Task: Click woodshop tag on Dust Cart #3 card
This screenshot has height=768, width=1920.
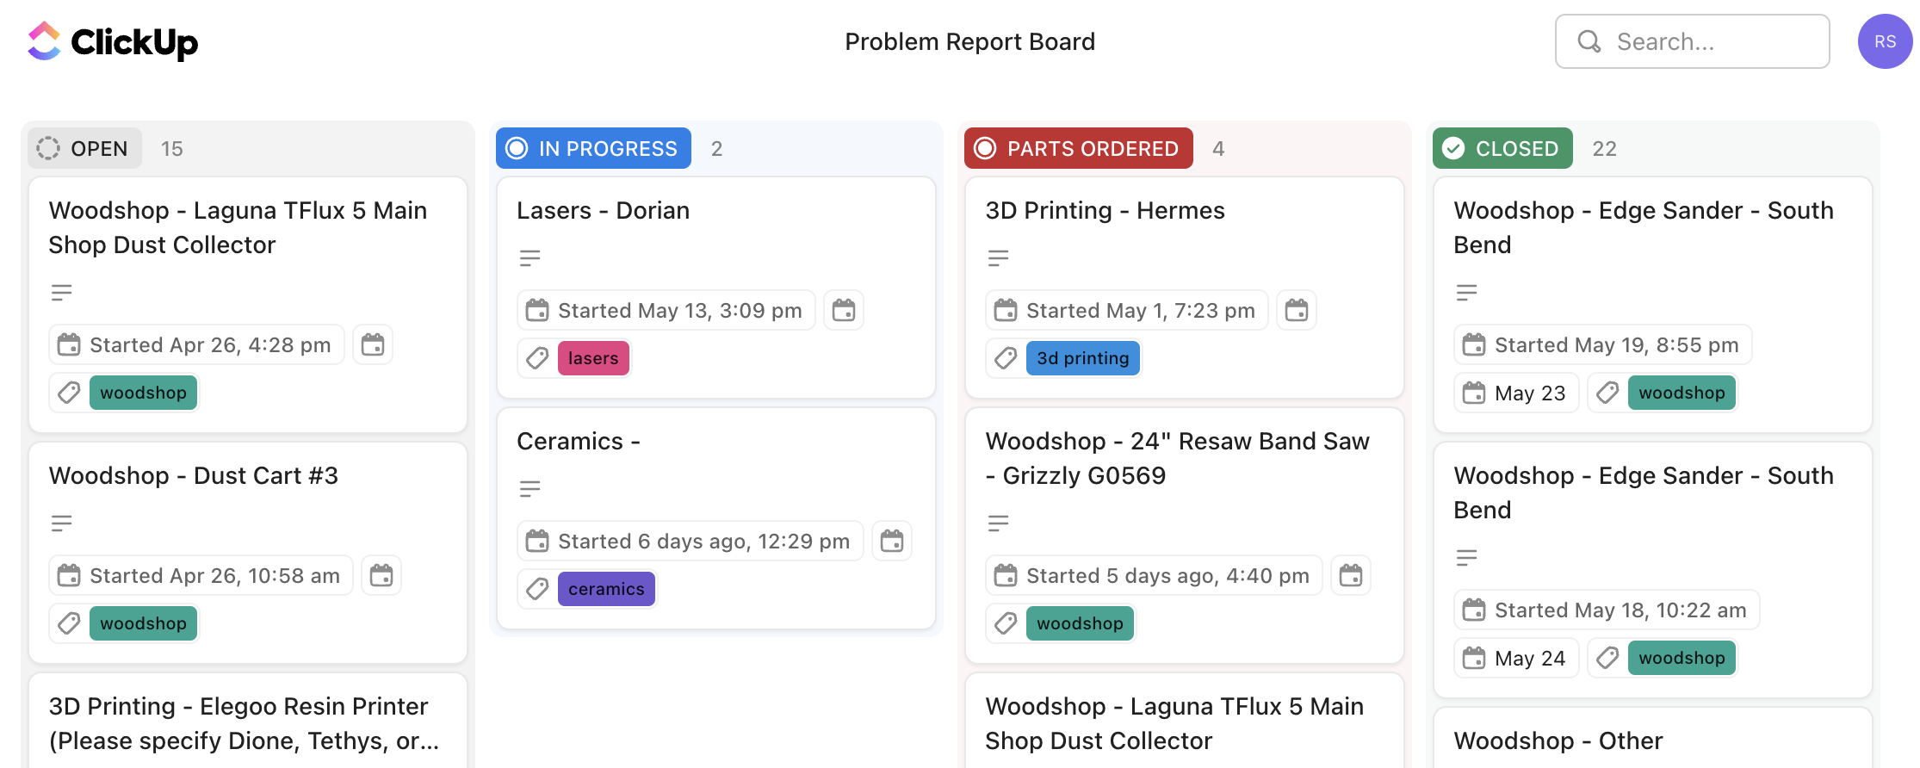Action: coord(143,623)
